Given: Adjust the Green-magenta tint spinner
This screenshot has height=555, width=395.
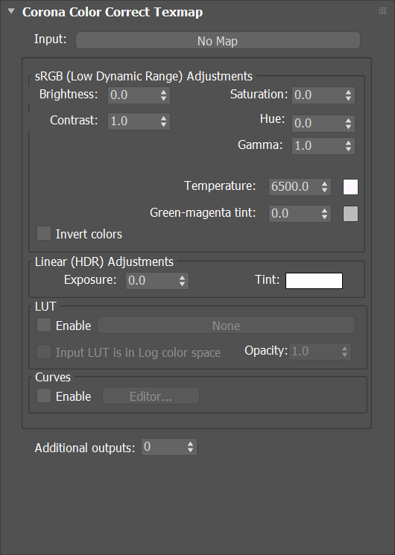Looking at the screenshot, I should tap(325, 214).
